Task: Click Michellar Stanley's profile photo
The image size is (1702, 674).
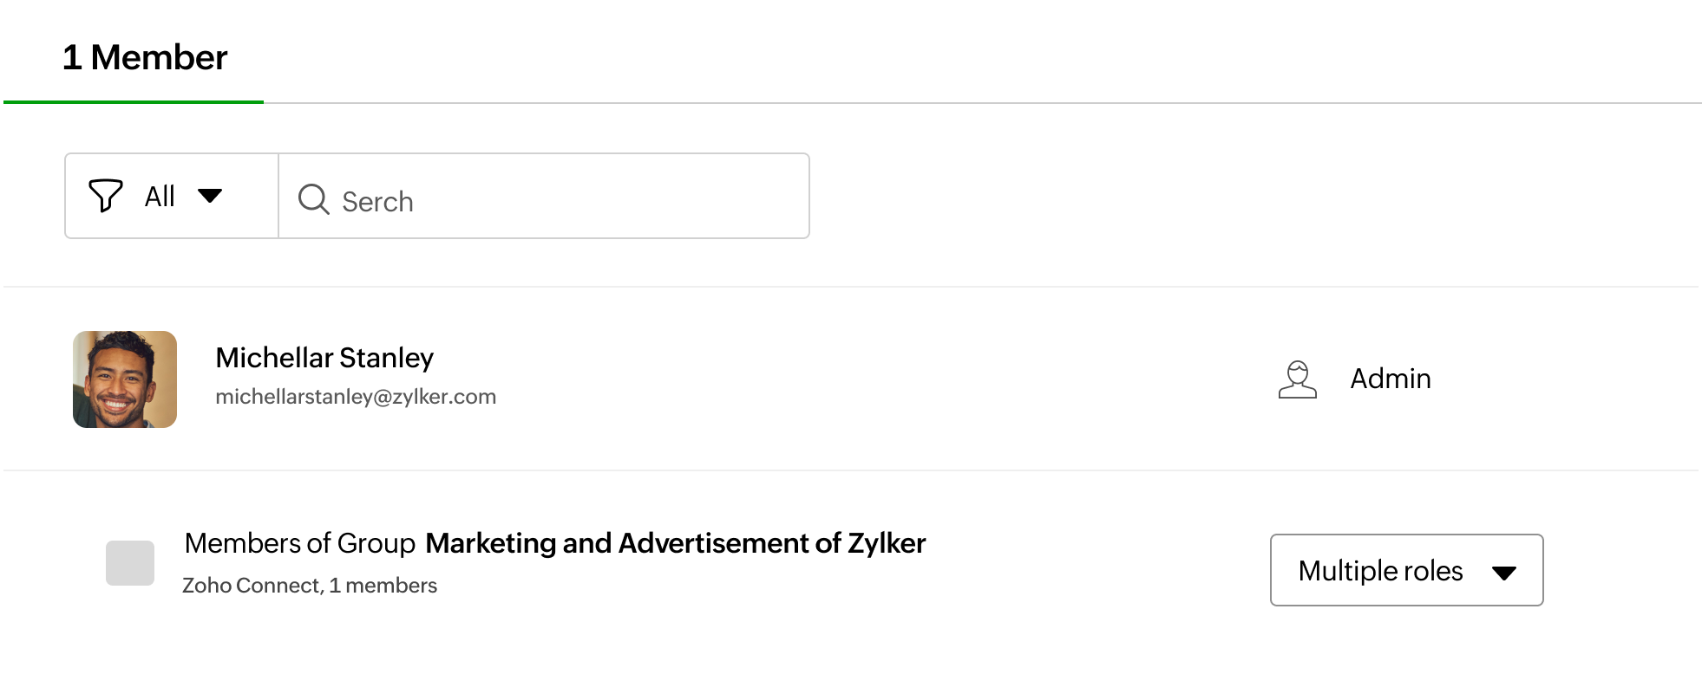Action: (x=125, y=379)
